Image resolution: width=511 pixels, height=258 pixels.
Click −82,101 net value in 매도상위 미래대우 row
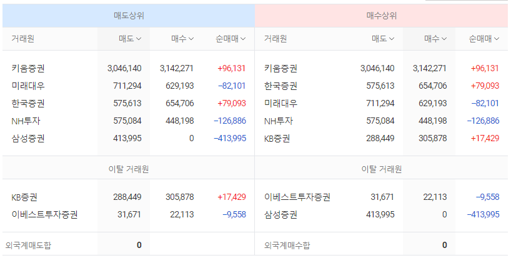pyautogui.click(x=232, y=86)
